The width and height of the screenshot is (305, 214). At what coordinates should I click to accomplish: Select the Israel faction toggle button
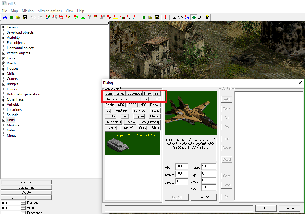click(x=148, y=93)
